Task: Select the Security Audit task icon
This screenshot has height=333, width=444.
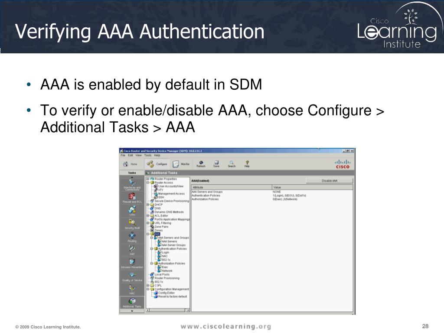Action: tap(132, 223)
